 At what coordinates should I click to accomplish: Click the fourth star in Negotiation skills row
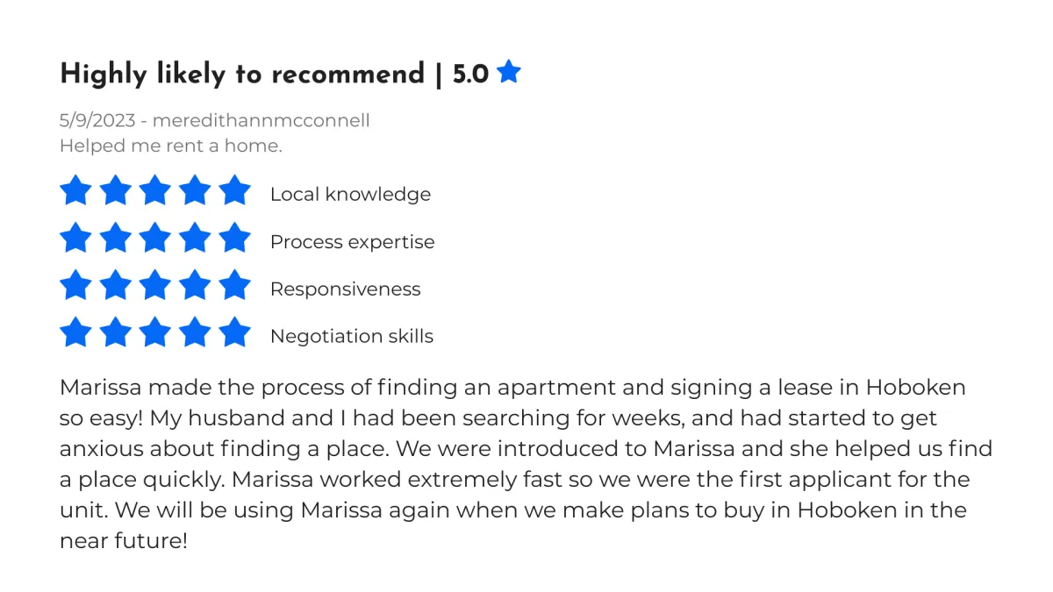(195, 332)
